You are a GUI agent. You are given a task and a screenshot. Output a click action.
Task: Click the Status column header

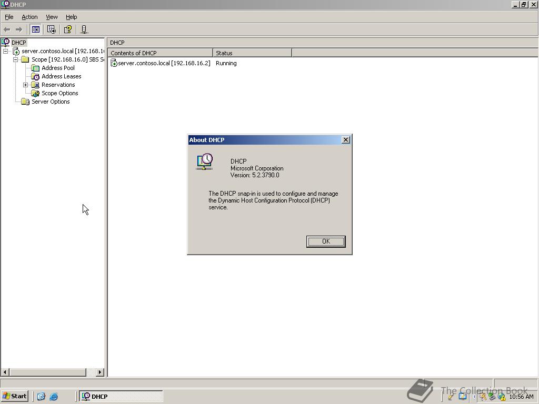click(x=252, y=53)
